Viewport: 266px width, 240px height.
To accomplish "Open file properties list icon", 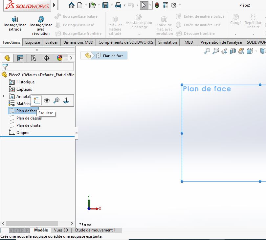I will (166, 5).
